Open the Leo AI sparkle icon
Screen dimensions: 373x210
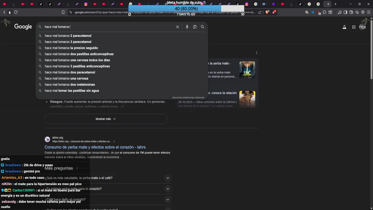pyautogui.click(x=357, y=12)
